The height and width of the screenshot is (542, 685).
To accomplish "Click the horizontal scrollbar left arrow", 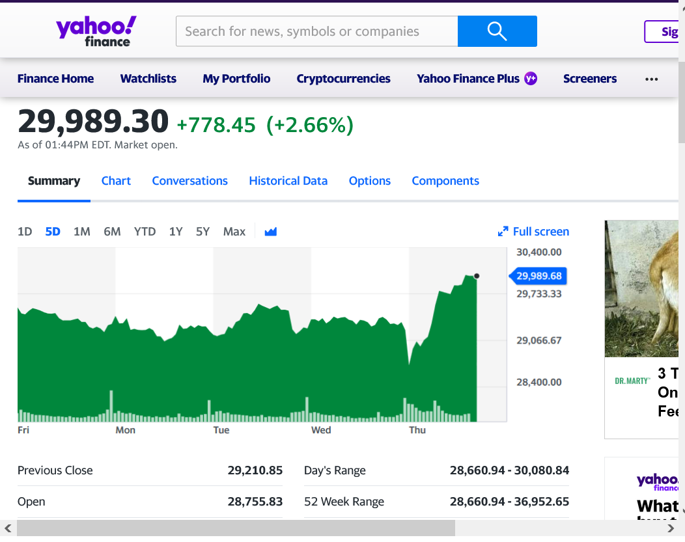I will point(8,528).
